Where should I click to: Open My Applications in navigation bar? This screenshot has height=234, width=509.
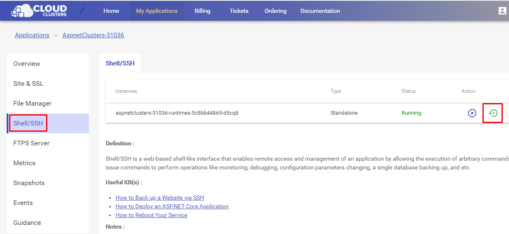tap(157, 11)
